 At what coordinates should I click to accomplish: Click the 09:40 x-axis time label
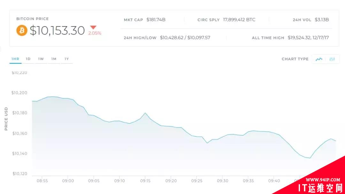click(x=274, y=181)
